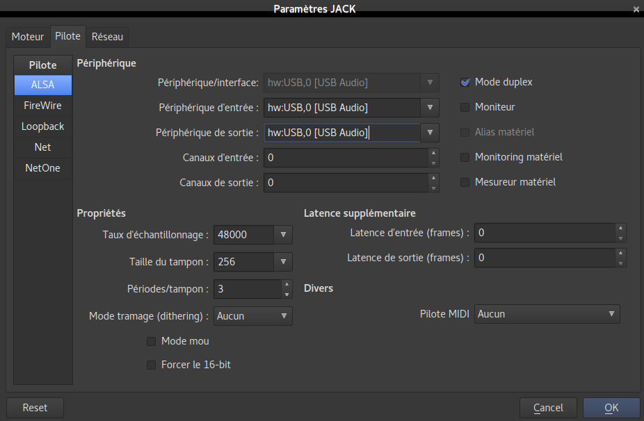Click the Reset button
Viewport: 644px width, 421px height.
coord(35,408)
